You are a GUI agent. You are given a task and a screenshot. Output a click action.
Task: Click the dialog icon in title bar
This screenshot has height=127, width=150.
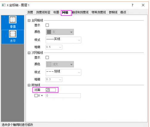coord(4,5)
